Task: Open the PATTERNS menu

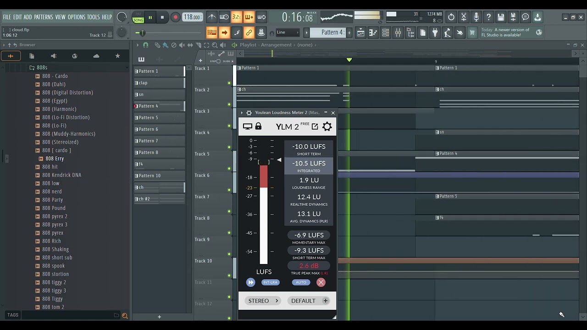Action: [x=44, y=17]
